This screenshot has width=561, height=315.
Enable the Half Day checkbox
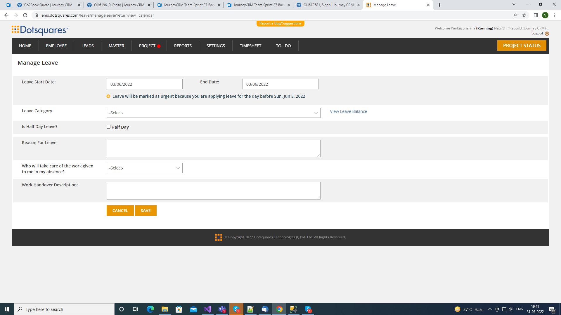108,127
